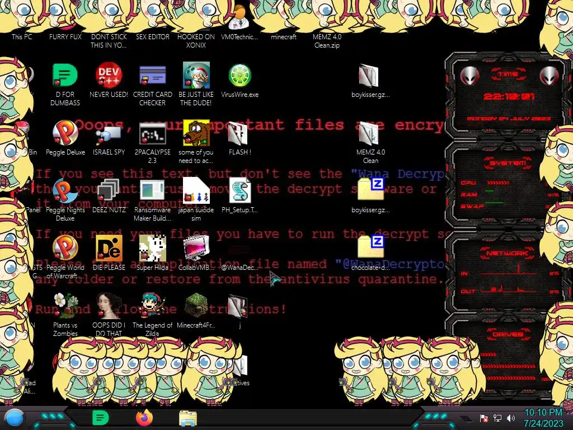This screenshot has width=573, height=430.
Task: Launch the NEVER USED! Dev-C++ icon
Action: (109, 76)
